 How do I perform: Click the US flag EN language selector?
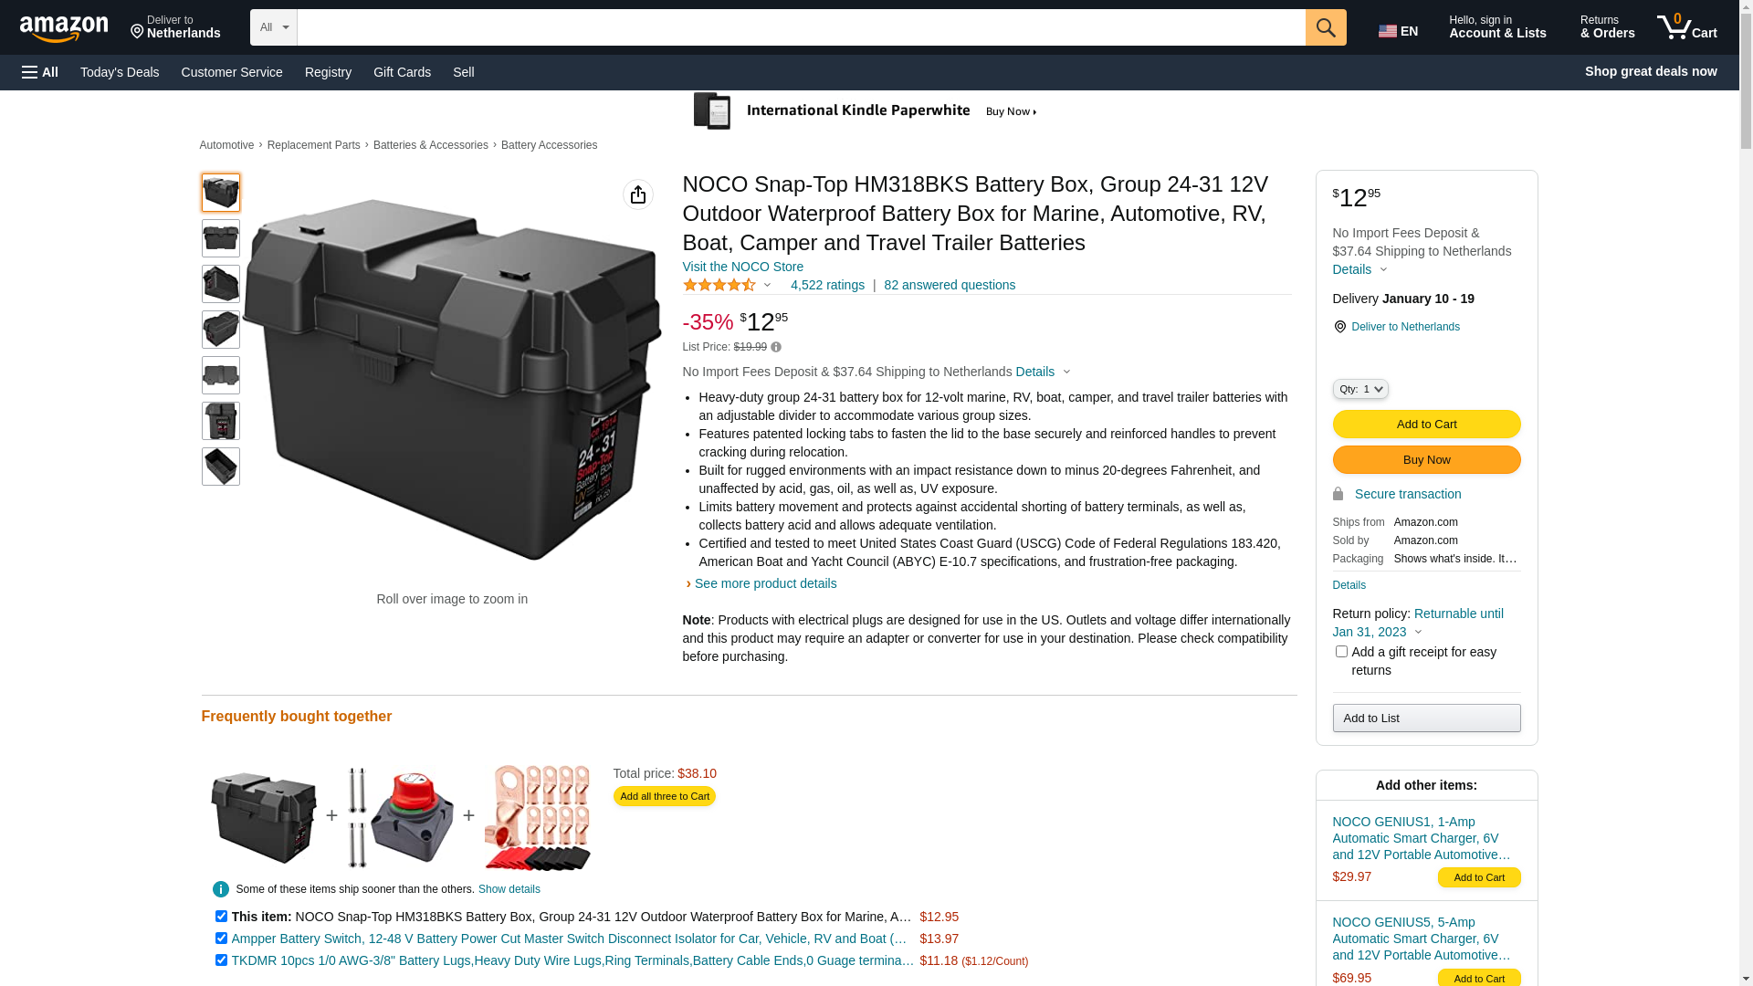tap(1398, 31)
